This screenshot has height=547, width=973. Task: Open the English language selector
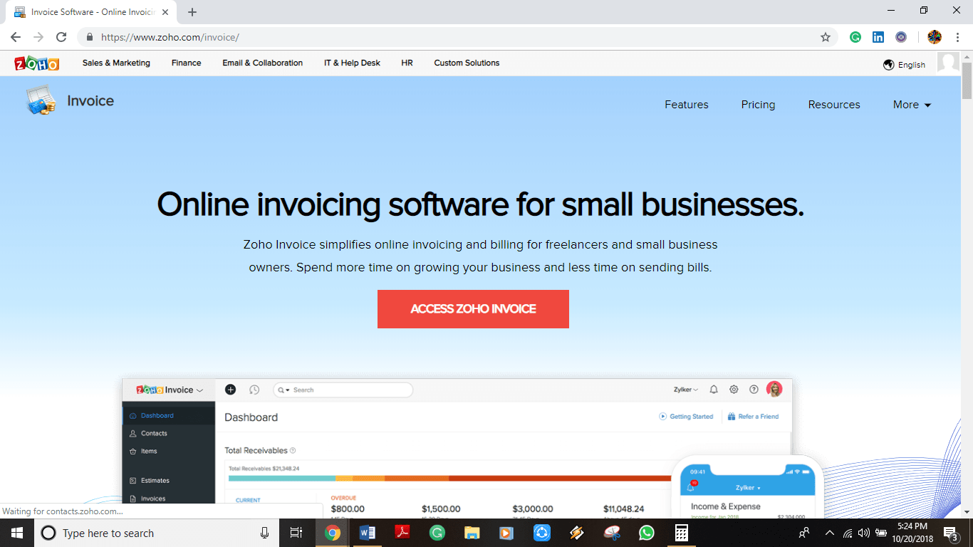pyautogui.click(x=904, y=65)
